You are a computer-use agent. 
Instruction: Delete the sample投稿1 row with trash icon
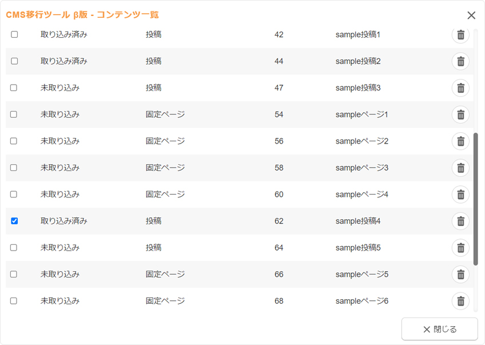point(460,35)
